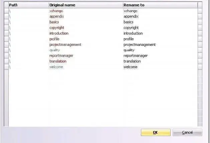Click the OK button

coord(156,132)
